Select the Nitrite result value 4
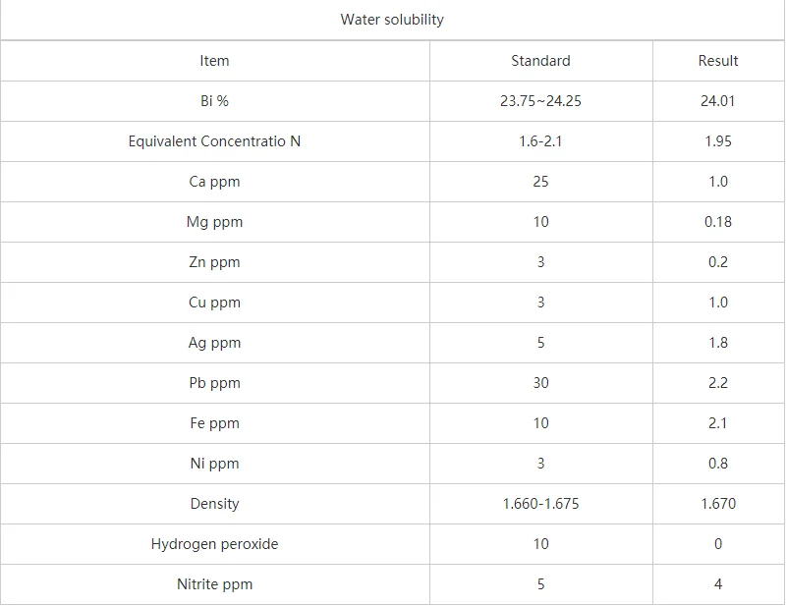 coord(718,584)
